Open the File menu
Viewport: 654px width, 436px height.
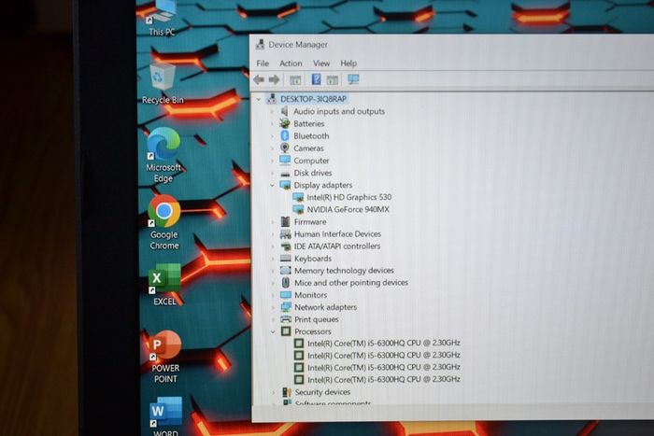[x=263, y=63]
